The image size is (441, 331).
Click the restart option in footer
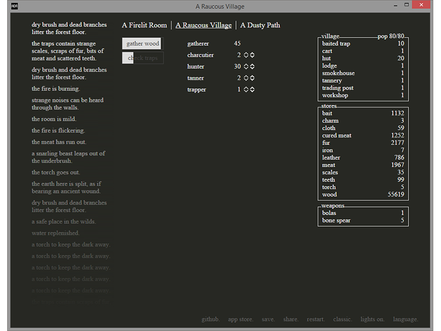(315, 319)
